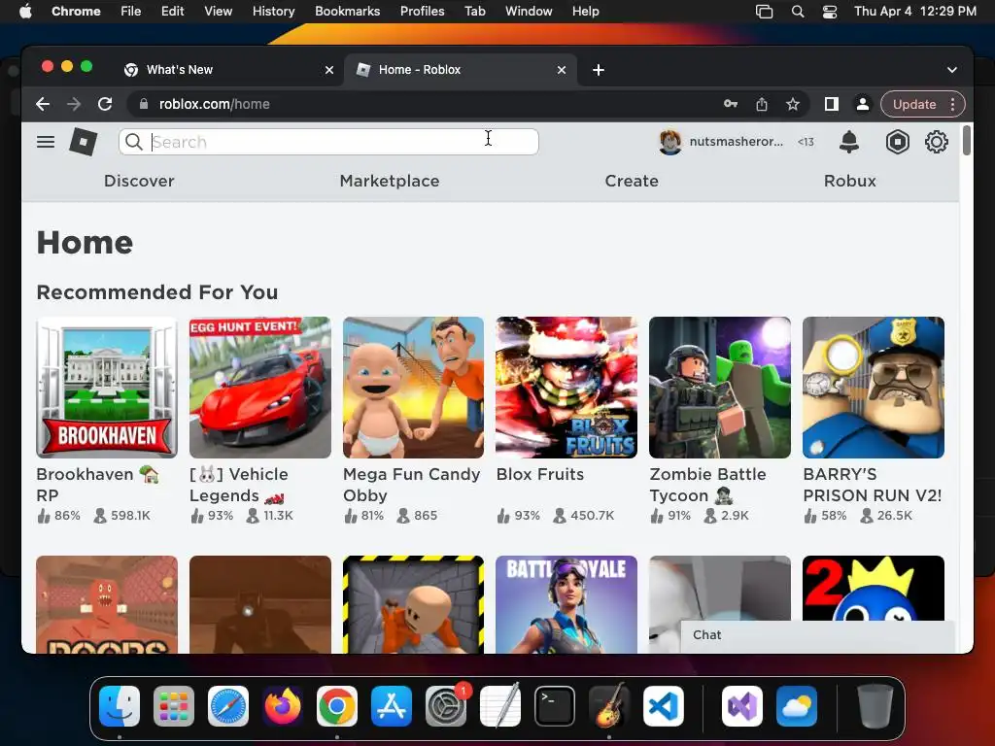
Task: Open the Chat panel bar
Action: 817,635
